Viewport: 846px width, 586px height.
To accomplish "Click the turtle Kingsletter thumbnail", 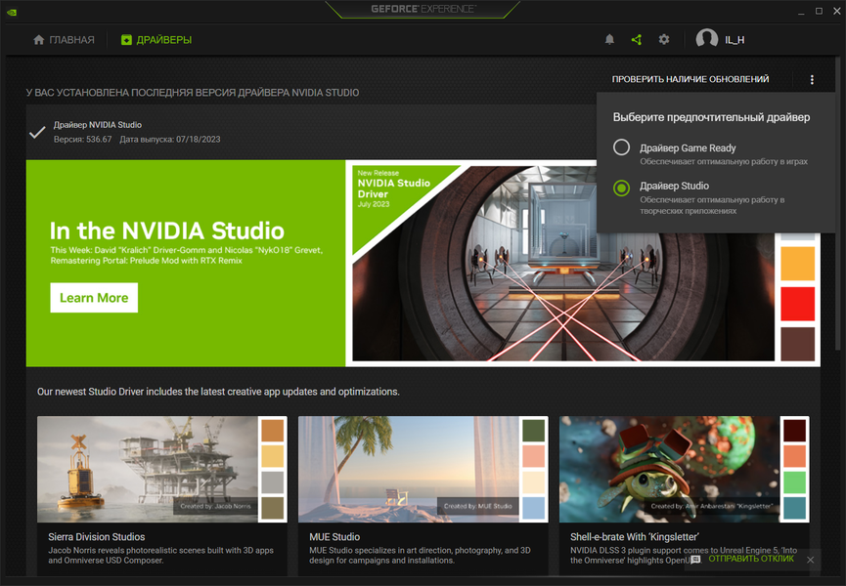I will [670, 469].
